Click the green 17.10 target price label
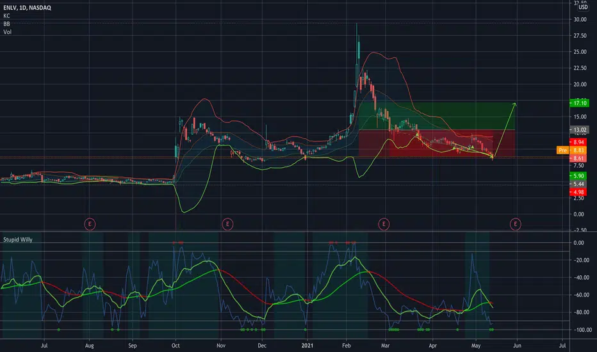The image size is (597, 352). click(x=580, y=103)
